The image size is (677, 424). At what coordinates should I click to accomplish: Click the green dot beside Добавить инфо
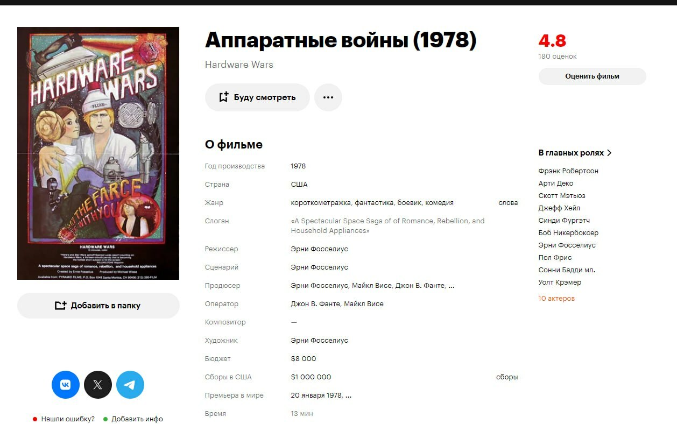point(105,419)
